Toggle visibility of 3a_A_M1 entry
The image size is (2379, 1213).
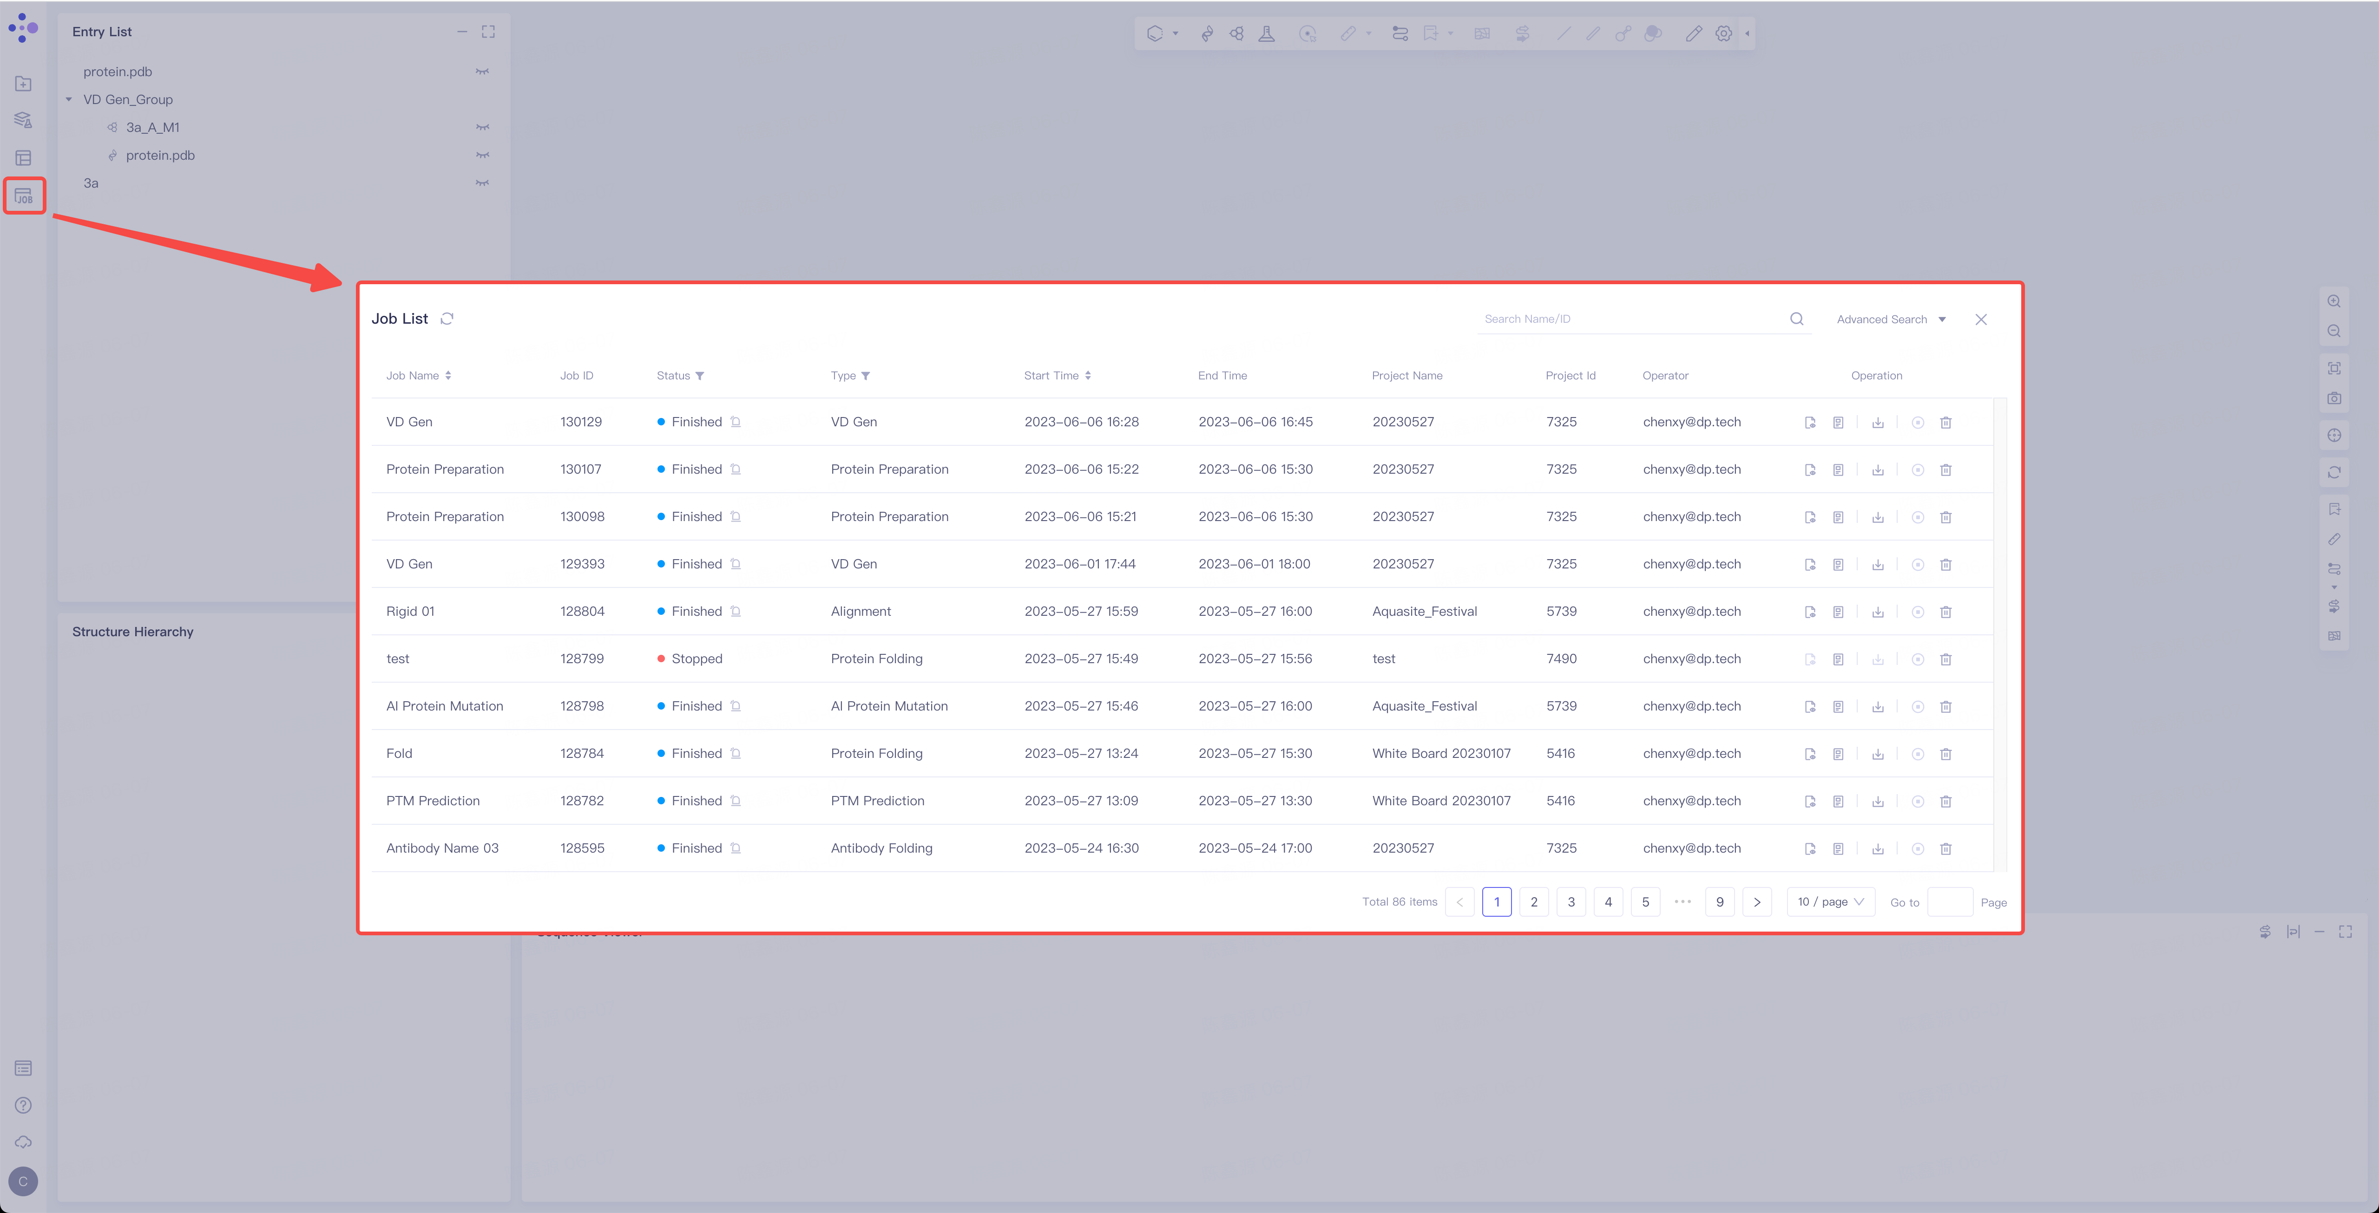[x=482, y=127]
